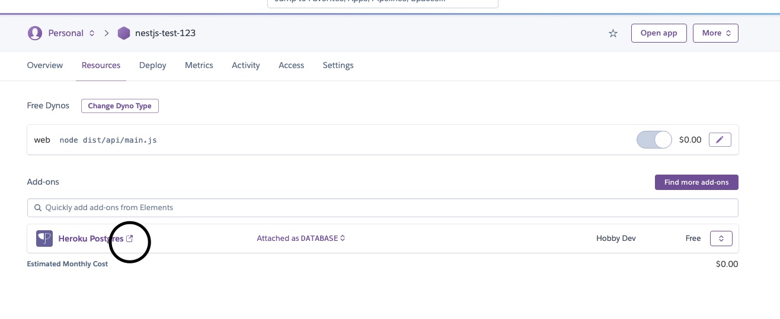Click the Heroku Postgres elephant logo
This screenshot has height=319, width=780.
(44, 239)
